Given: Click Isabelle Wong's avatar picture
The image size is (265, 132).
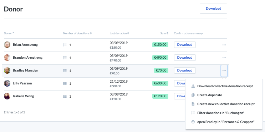Looking at the screenshot, I should (7, 96).
